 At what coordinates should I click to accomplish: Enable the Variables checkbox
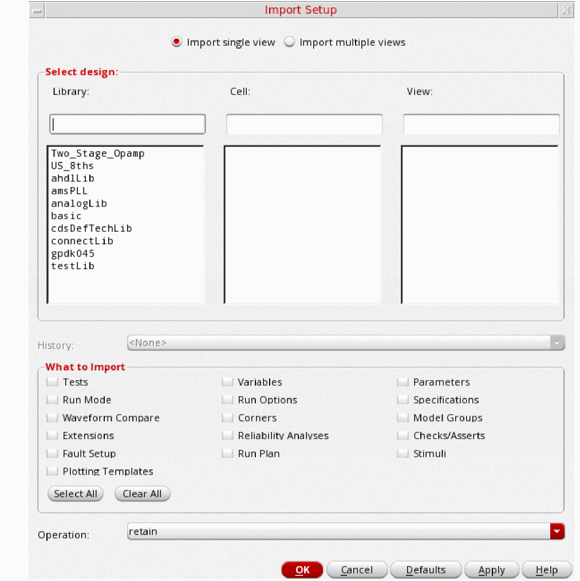(227, 382)
